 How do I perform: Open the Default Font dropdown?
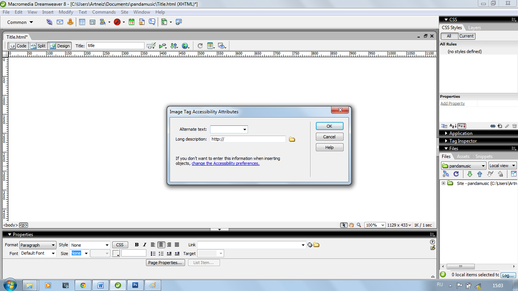[38, 253]
